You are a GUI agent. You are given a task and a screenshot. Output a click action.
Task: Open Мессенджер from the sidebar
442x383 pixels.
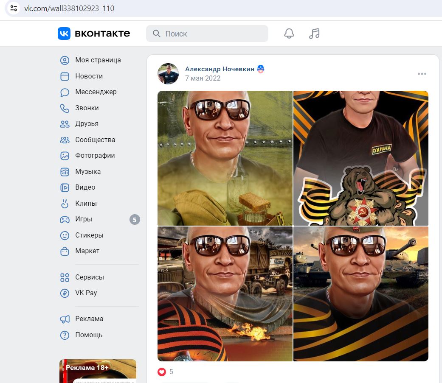click(96, 92)
